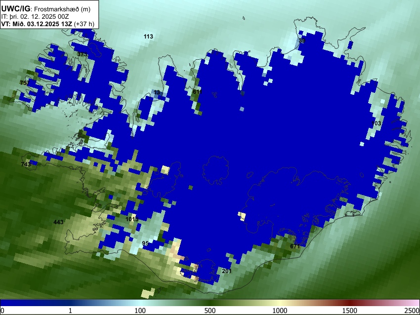Click the map value 671
The width and height of the screenshot is (420, 315).
point(295,246)
